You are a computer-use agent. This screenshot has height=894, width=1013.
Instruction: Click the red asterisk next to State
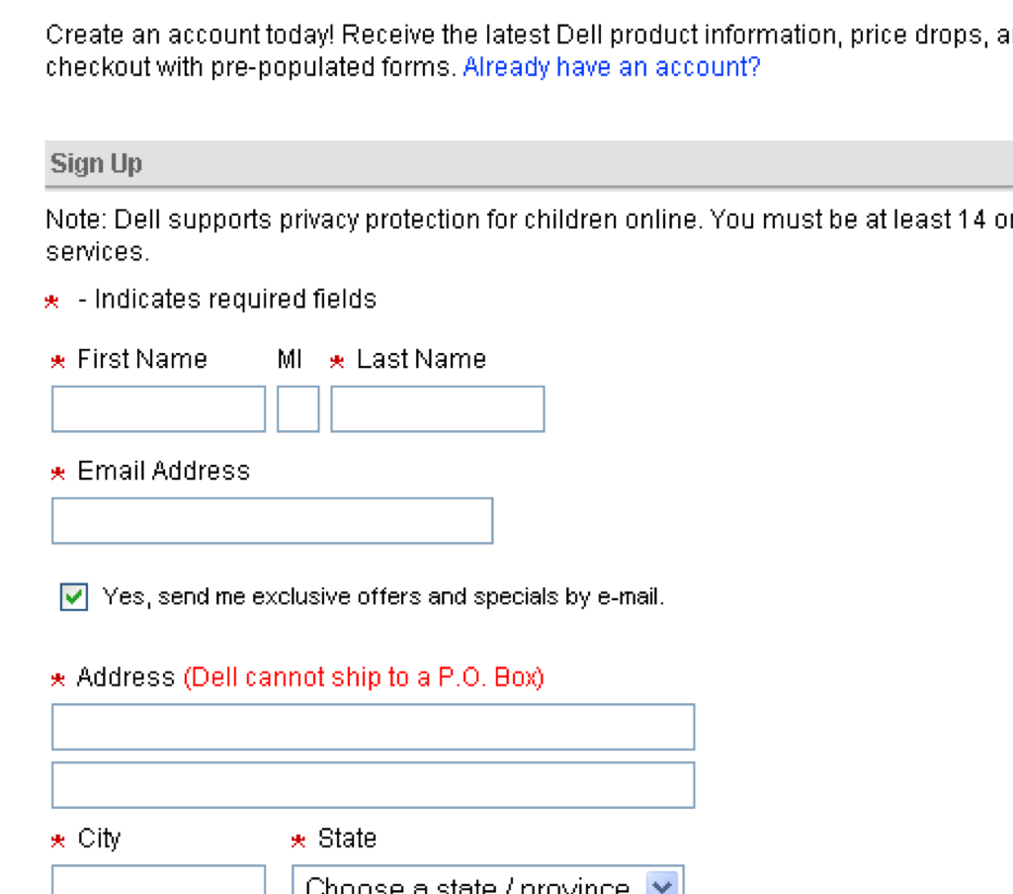298,842
